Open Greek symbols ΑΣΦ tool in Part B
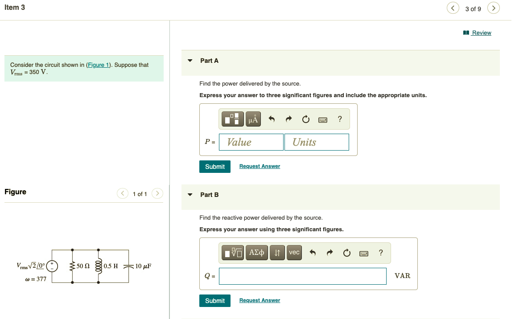Viewport: 515px width, 319px height. pyautogui.click(x=256, y=253)
